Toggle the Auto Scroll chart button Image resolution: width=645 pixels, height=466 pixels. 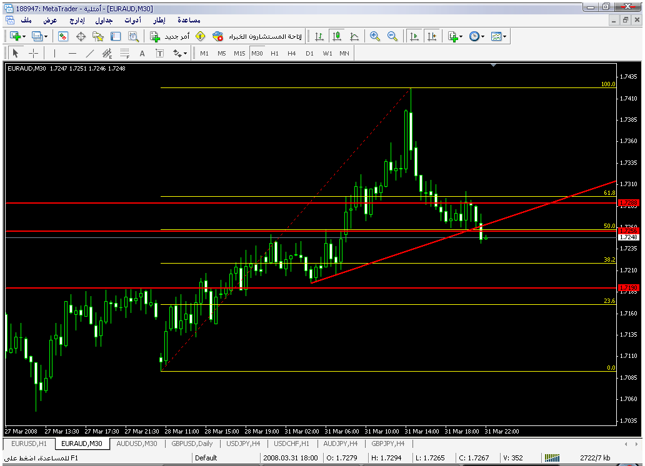point(414,37)
